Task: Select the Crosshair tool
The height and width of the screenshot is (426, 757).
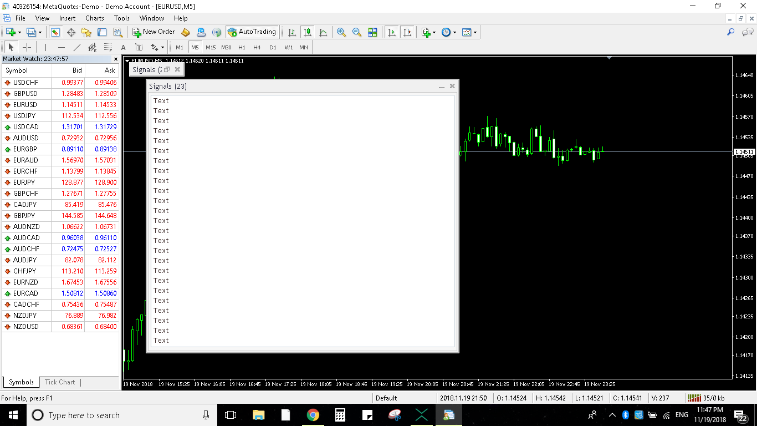Action: tap(27, 47)
